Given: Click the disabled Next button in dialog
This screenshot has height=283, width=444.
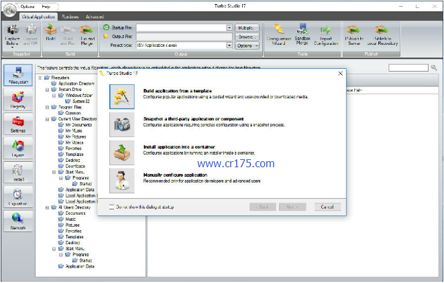Looking at the screenshot, I should [292, 207].
